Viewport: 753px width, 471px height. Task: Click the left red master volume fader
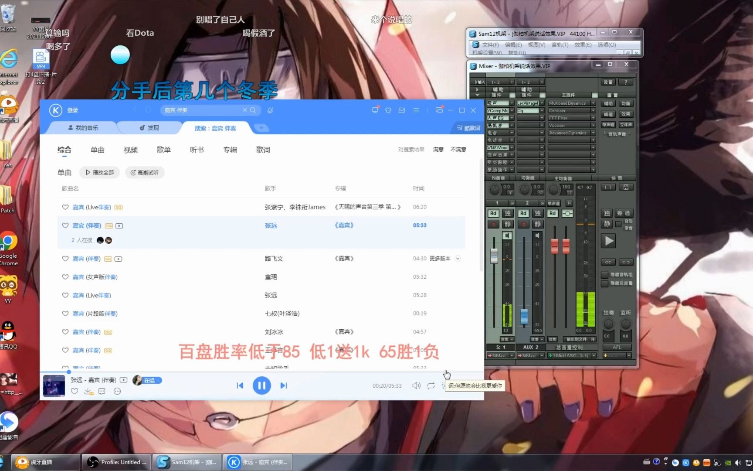coord(555,246)
